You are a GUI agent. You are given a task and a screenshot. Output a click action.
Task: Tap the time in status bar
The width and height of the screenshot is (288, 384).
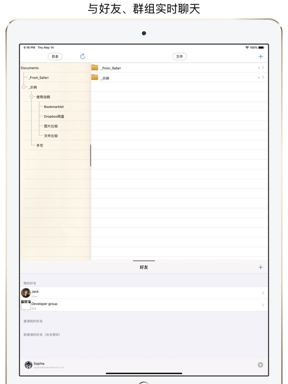click(29, 47)
